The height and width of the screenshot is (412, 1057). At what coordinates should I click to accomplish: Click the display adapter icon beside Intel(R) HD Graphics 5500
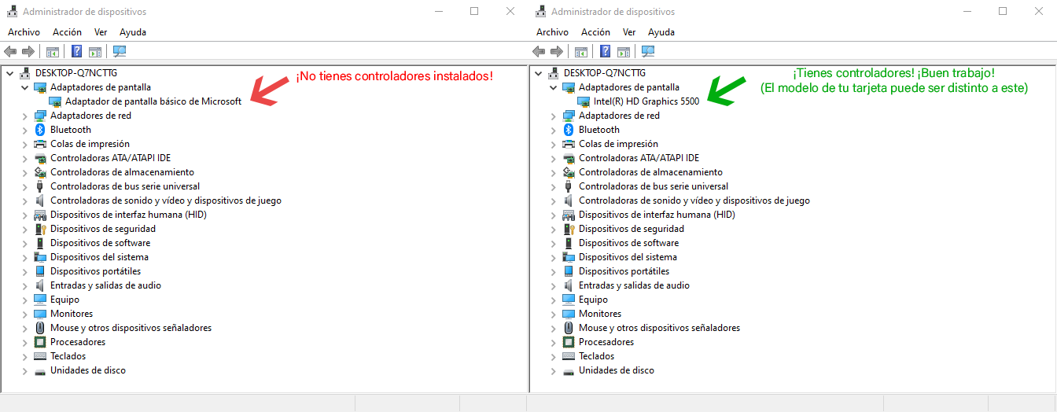click(x=584, y=101)
